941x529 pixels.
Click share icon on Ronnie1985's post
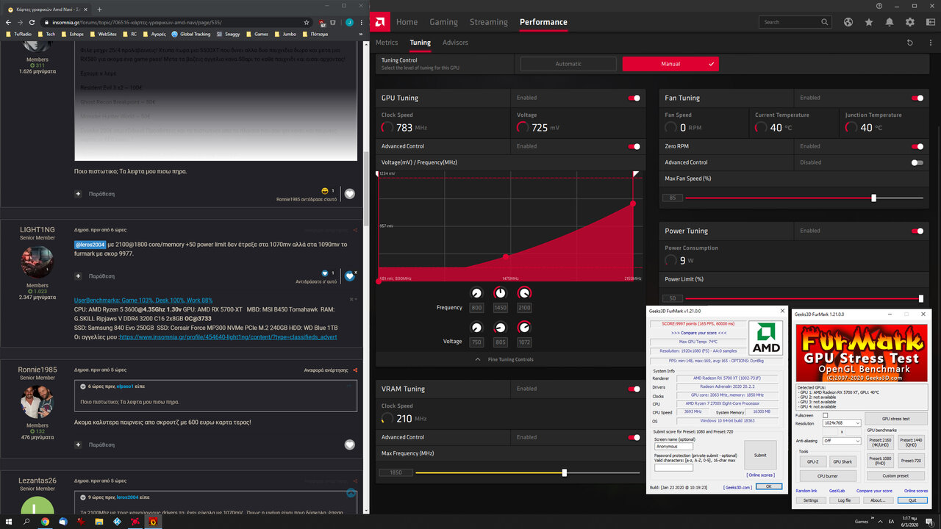355,370
